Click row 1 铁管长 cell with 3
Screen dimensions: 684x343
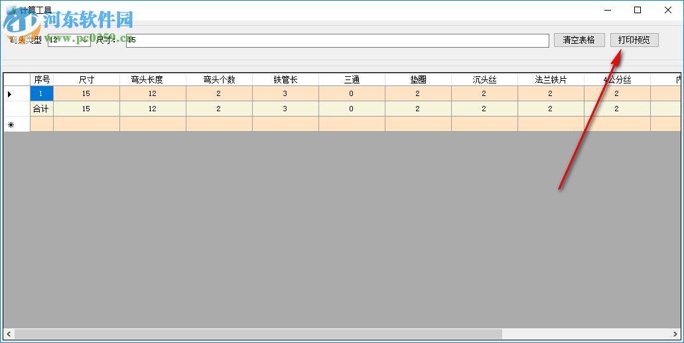285,93
